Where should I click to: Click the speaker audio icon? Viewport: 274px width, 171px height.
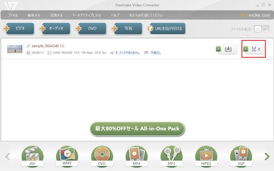click(x=112, y=53)
